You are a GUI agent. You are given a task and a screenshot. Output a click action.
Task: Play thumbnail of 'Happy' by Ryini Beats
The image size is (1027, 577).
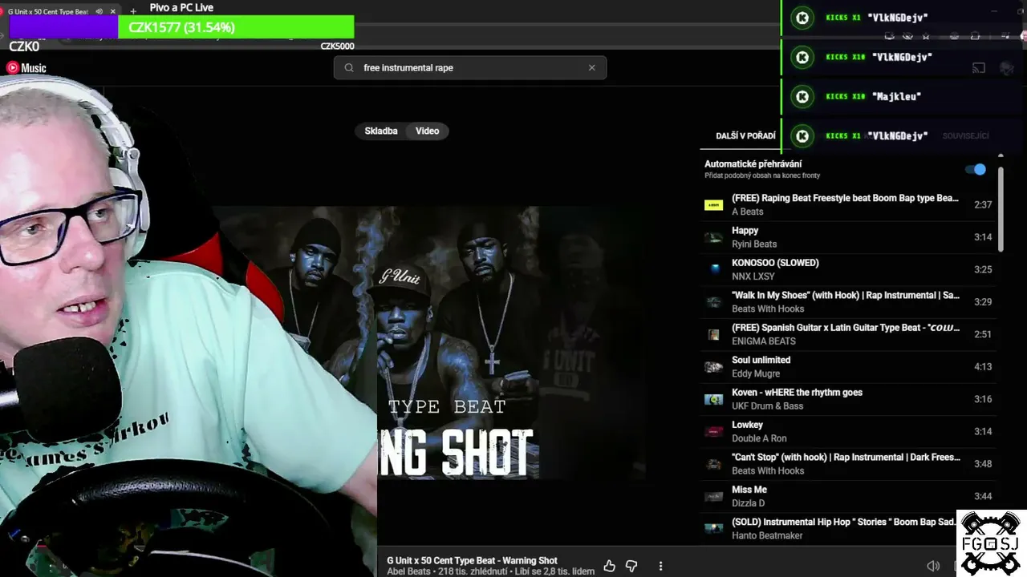pyautogui.click(x=713, y=237)
